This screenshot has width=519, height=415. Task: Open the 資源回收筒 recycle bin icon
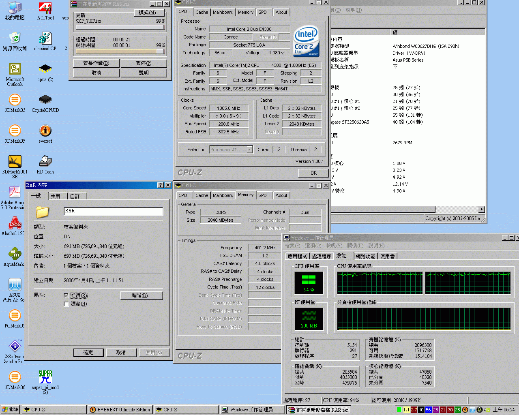click(x=15, y=41)
